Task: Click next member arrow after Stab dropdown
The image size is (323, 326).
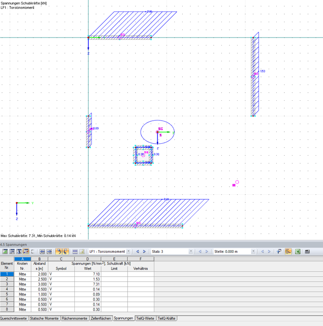Action: pyautogui.click(x=207, y=252)
